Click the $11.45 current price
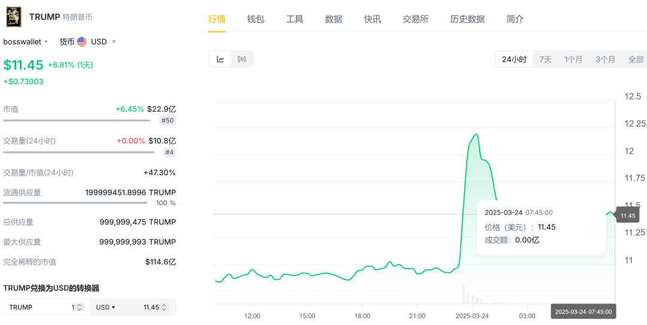647x325 pixels. (x=23, y=65)
